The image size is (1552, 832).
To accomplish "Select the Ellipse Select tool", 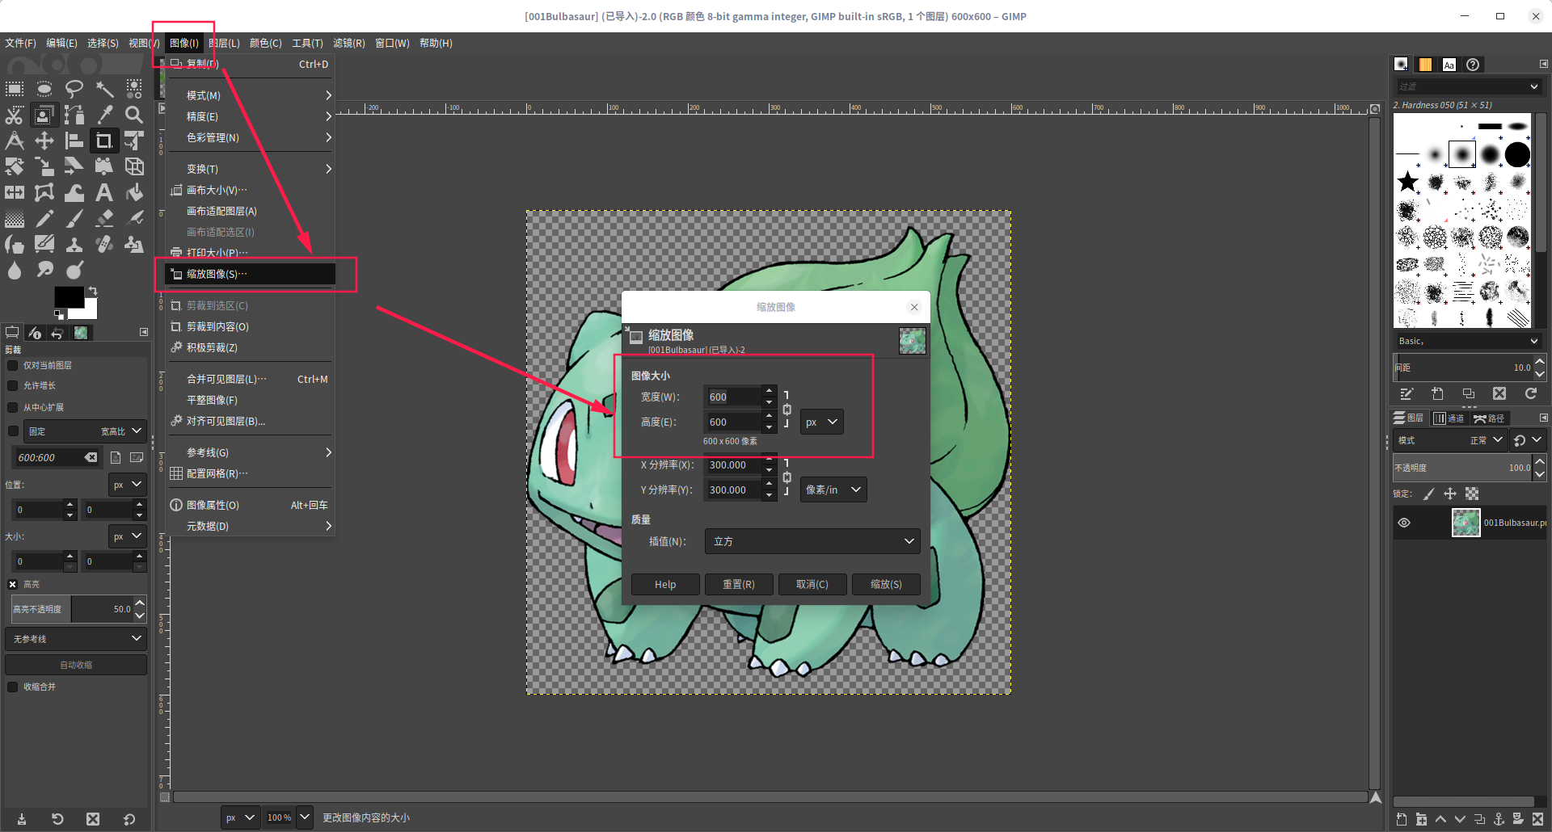I will point(44,89).
